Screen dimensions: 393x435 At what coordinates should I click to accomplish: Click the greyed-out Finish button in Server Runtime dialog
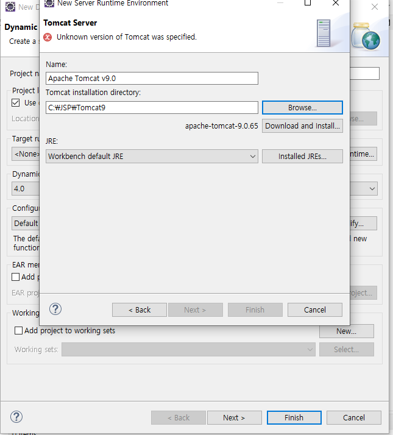click(255, 309)
